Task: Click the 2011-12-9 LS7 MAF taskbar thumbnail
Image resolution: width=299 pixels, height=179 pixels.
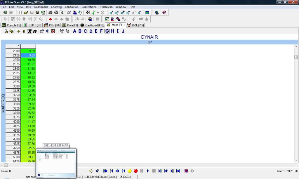Action: tap(56, 163)
